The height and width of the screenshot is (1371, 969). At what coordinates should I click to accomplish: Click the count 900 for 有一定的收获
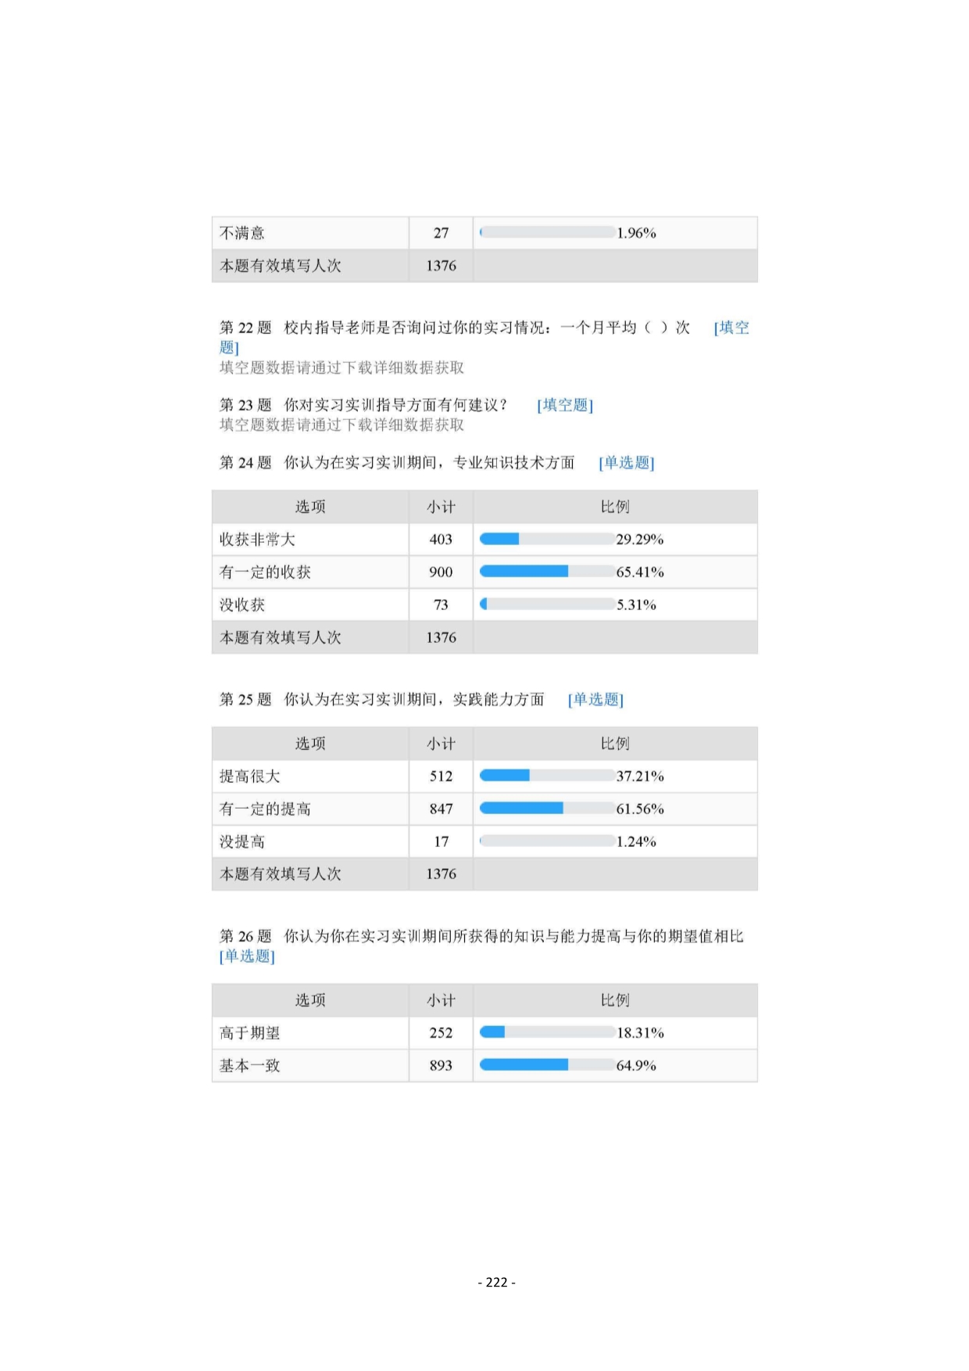tap(441, 572)
